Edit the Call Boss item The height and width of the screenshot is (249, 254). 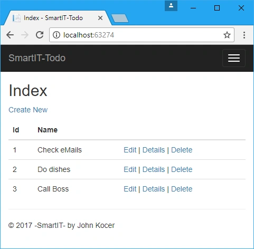(x=130, y=189)
